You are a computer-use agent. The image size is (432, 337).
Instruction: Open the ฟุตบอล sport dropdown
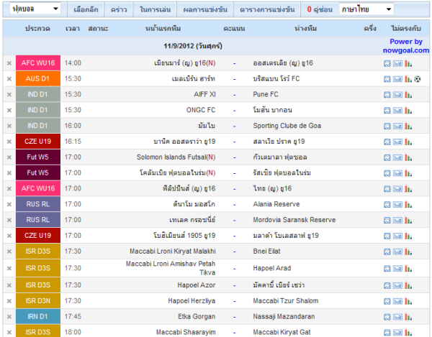click(35, 9)
